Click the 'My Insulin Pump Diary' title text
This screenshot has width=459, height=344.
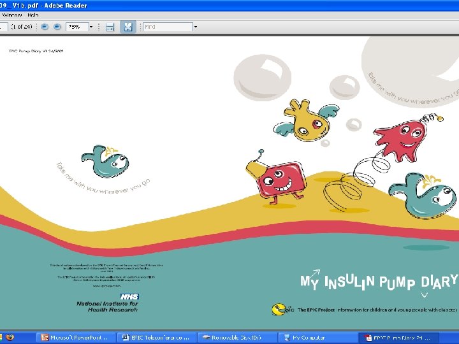click(x=379, y=282)
